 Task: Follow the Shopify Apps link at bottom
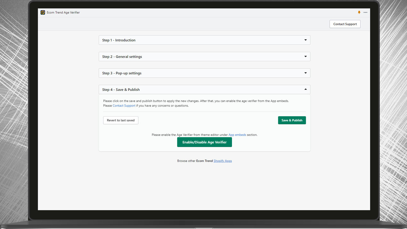(223, 161)
